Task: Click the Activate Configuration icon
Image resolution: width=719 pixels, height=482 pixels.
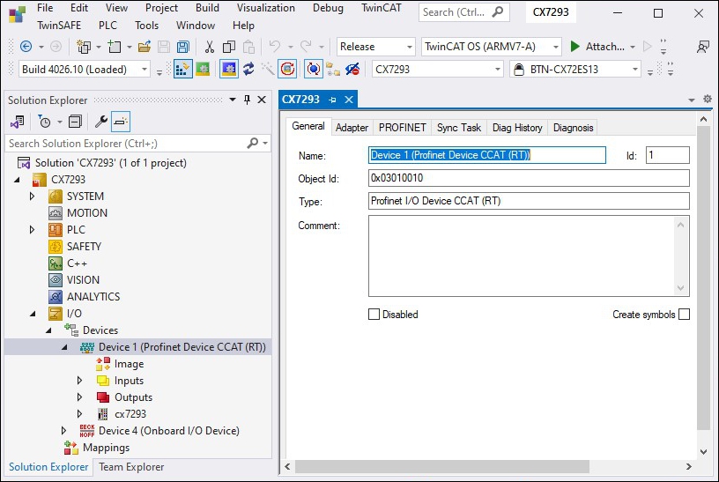Action: click(x=183, y=70)
